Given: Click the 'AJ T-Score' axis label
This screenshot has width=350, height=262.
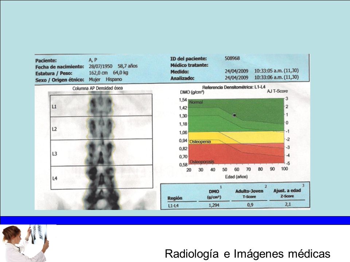Looking at the screenshot, I should [277, 91].
